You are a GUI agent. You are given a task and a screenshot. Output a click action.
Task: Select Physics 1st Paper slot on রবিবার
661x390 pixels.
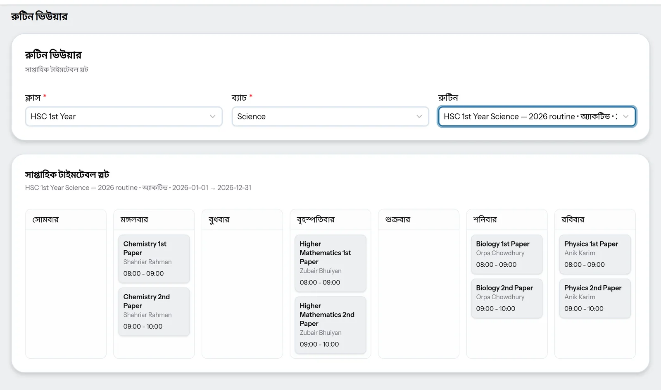click(595, 254)
